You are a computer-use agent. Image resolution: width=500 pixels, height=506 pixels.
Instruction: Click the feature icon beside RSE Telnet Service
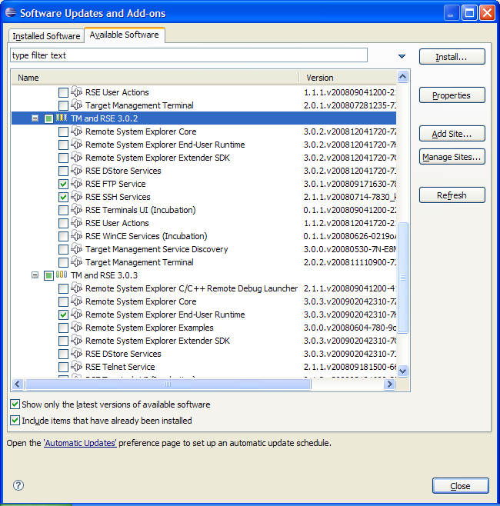pos(76,367)
